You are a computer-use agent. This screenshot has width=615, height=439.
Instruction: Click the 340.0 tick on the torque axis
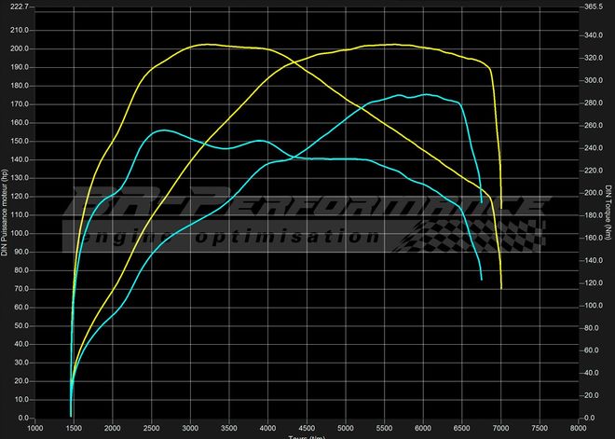point(593,35)
